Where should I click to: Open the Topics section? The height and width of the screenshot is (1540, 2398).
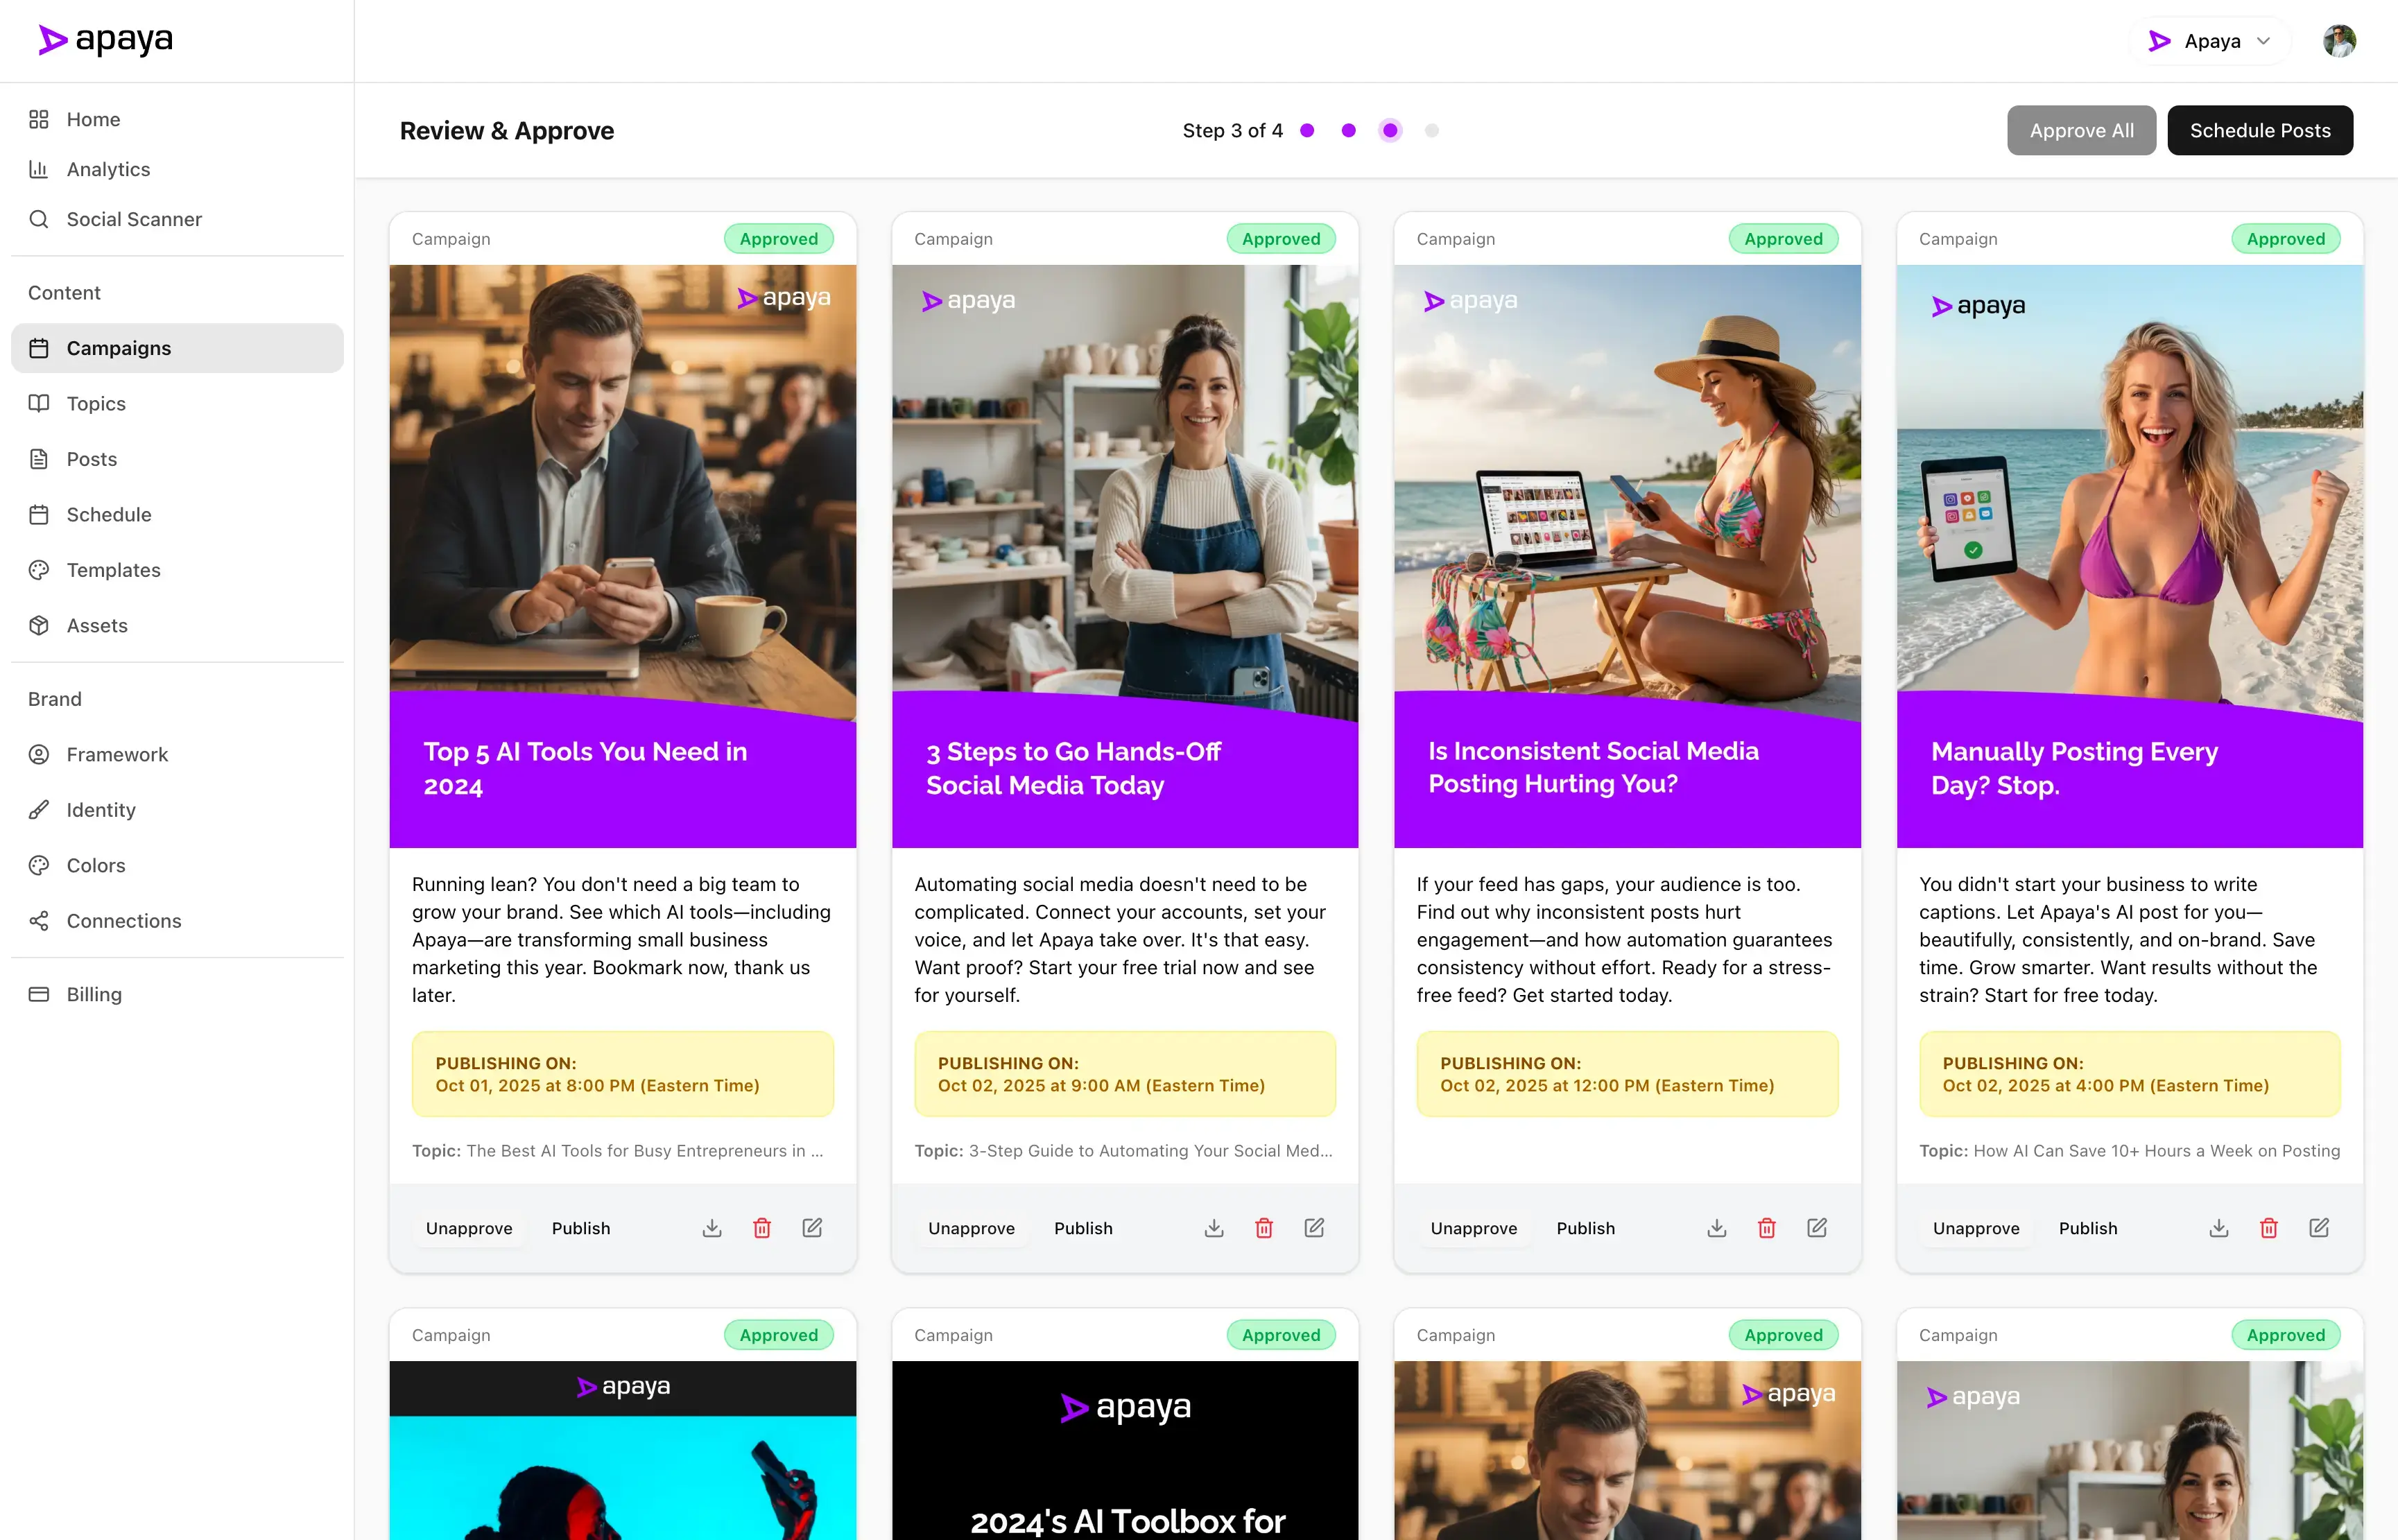[95, 403]
